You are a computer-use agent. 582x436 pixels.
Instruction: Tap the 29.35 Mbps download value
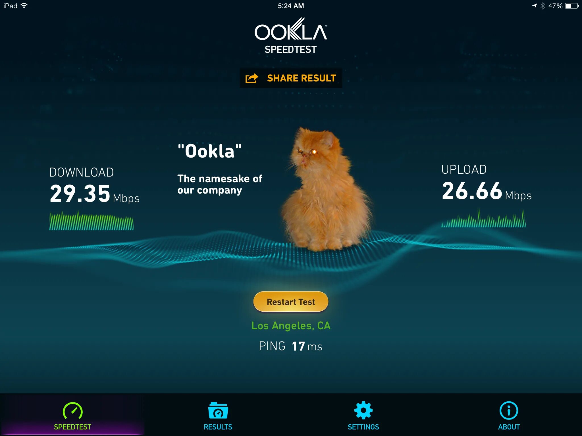pyautogui.click(x=95, y=194)
